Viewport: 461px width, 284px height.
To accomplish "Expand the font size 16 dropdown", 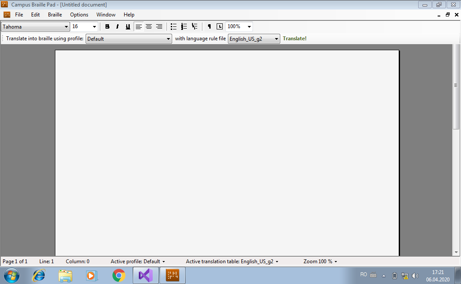I will pos(94,27).
